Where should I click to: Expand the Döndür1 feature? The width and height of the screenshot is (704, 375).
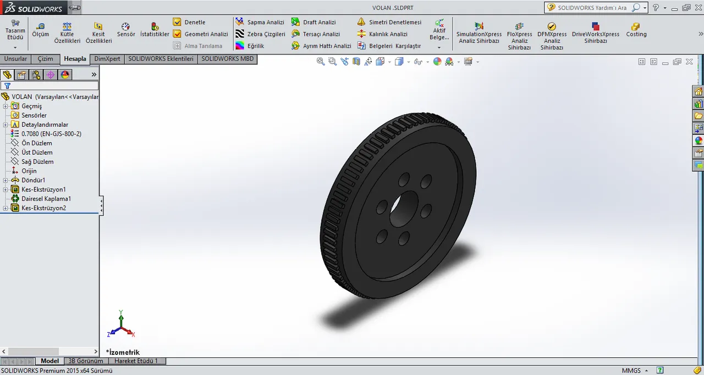click(x=5, y=180)
